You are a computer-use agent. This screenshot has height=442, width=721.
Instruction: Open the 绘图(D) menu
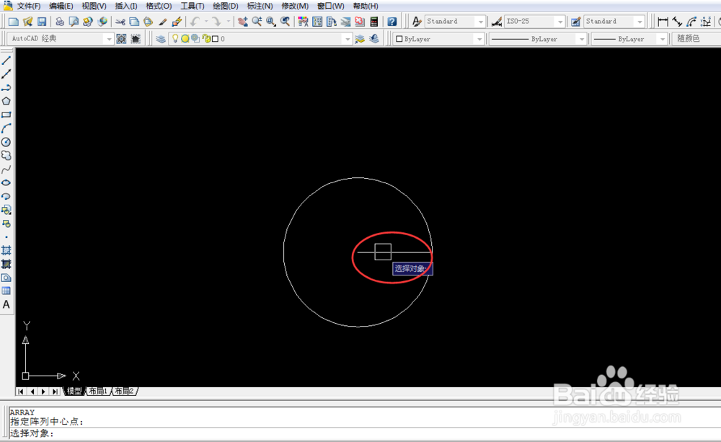[x=225, y=6]
